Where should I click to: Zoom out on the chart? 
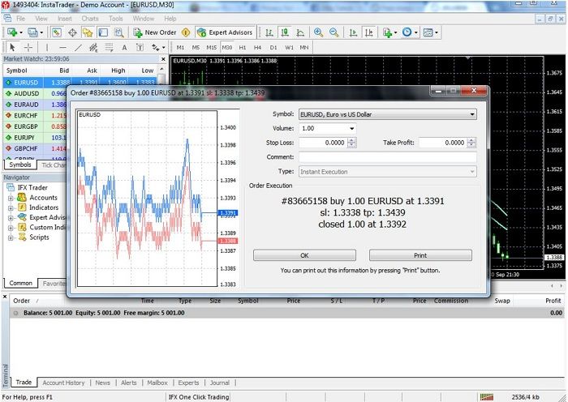(334, 32)
